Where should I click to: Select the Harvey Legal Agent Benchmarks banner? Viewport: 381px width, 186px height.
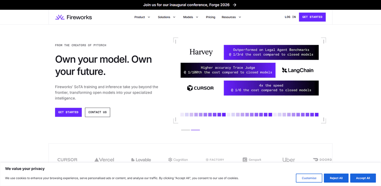point(271,52)
